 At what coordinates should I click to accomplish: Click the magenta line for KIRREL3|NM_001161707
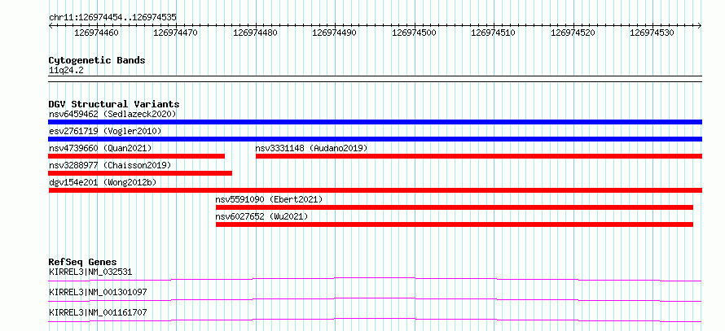tap(375, 320)
